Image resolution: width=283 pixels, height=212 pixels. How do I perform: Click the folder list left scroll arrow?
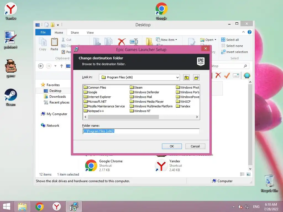[86, 117]
